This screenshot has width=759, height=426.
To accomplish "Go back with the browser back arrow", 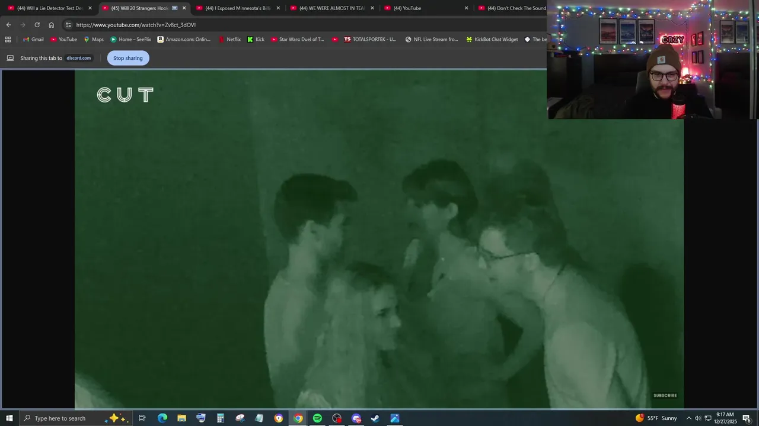I will pyautogui.click(x=8, y=25).
